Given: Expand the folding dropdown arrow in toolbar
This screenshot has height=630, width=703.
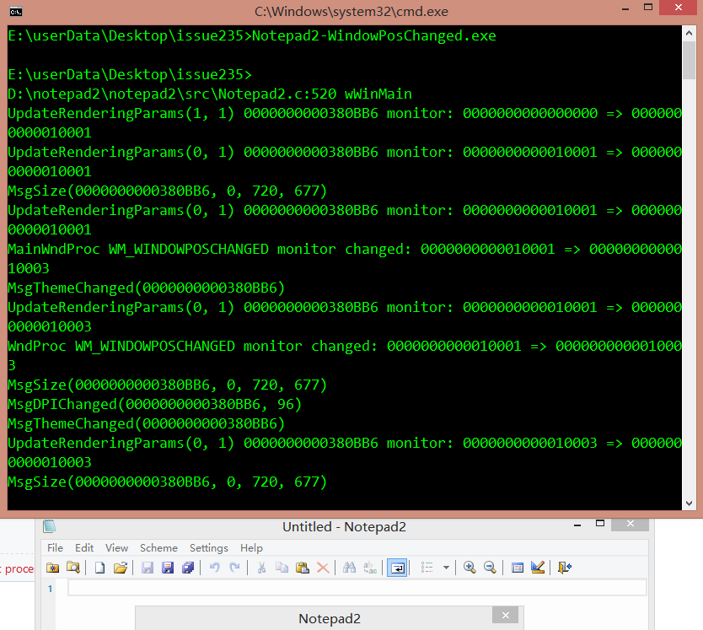Looking at the screenshot, I should [446, 568].
